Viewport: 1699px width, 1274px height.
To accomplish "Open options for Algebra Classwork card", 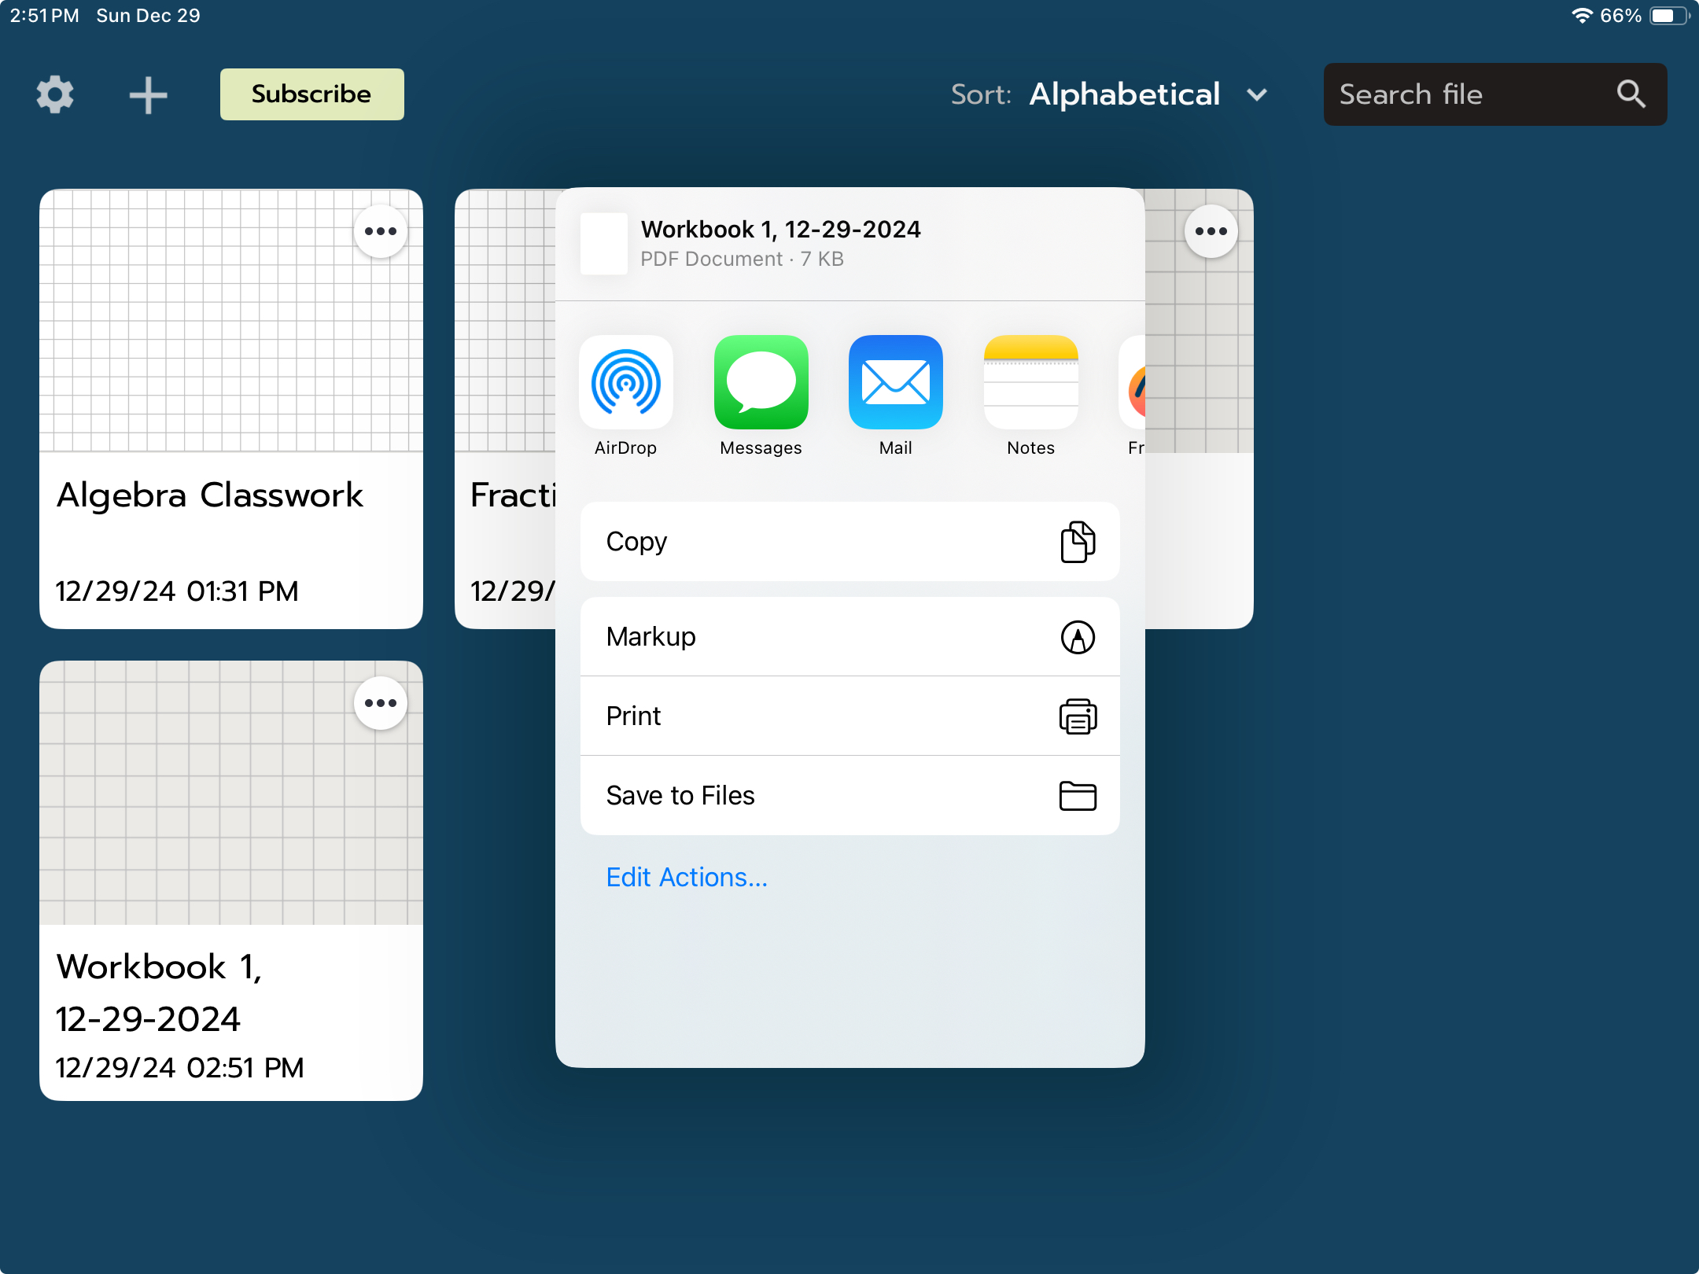I will pos(381,231).
